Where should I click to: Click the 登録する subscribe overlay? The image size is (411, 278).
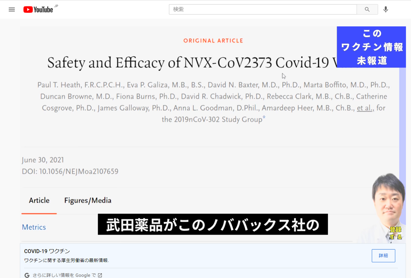[396, 233]
